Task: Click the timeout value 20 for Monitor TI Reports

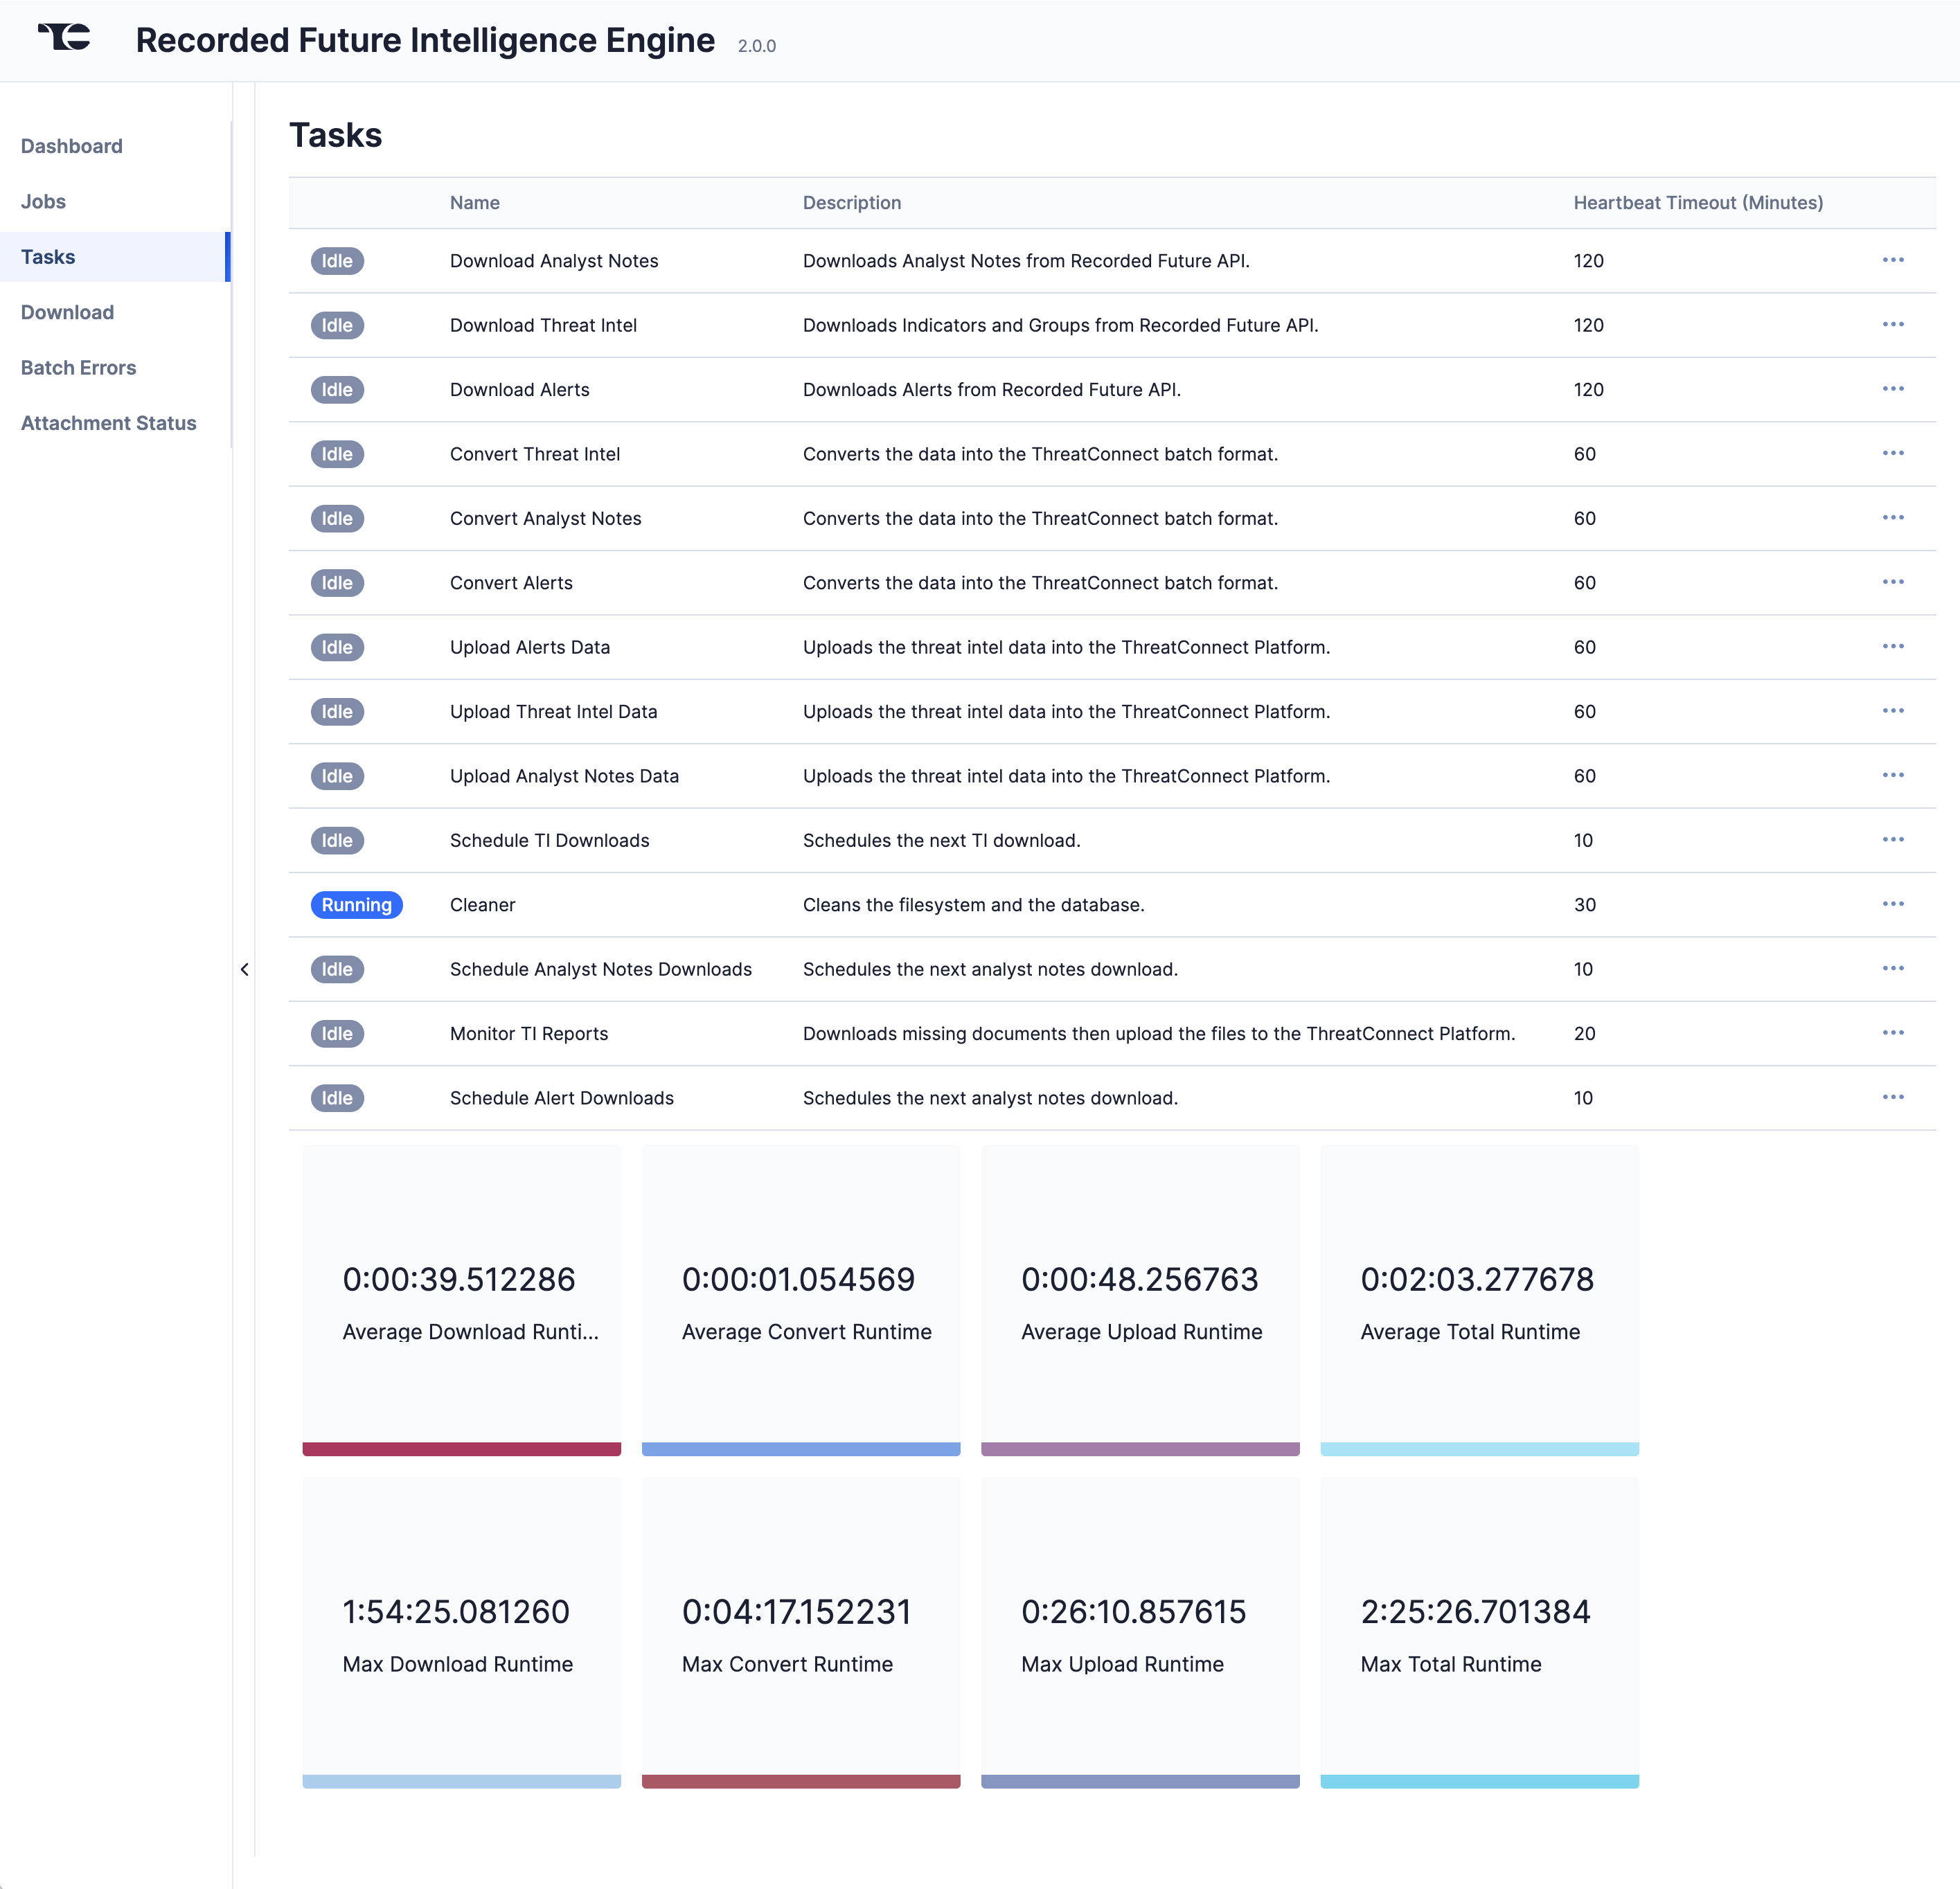Action: tap(1584, 1034)
